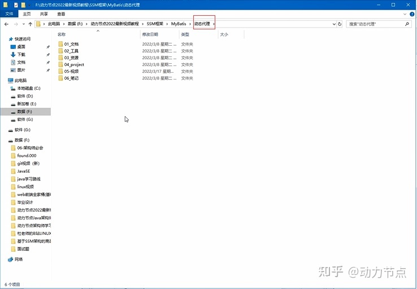Click the sidebar 文档 document icon
This screenshot has height=289, width=417.
click(13, 62)
